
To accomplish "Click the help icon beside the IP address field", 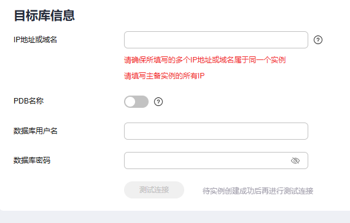I will tap(318, 40).
